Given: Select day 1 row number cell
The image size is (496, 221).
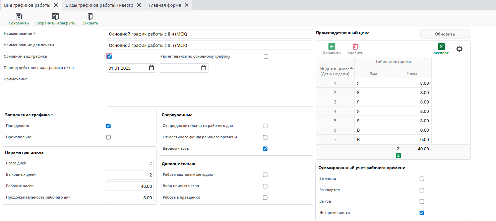Looking at the screenshot, I should click(x=335, y=83).
